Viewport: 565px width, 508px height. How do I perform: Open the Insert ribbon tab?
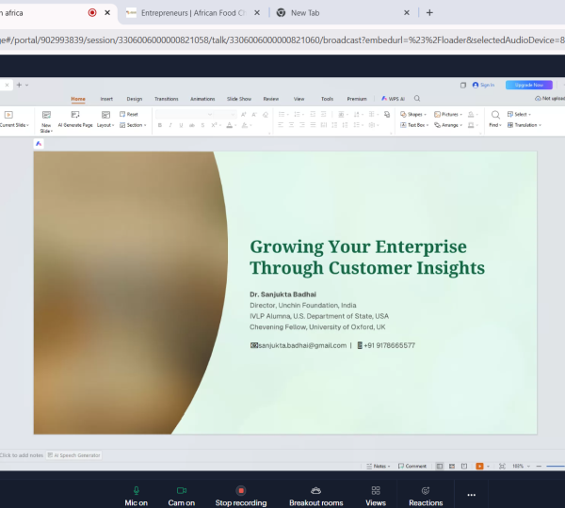(x=106, y=99)
